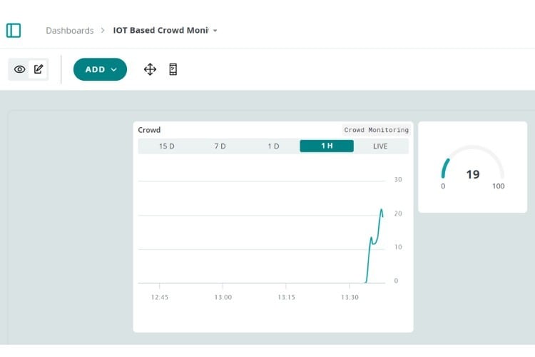Expand the dashboard name dropdown arrow
This screenshot has width=535, height=357.
[215, 31]
